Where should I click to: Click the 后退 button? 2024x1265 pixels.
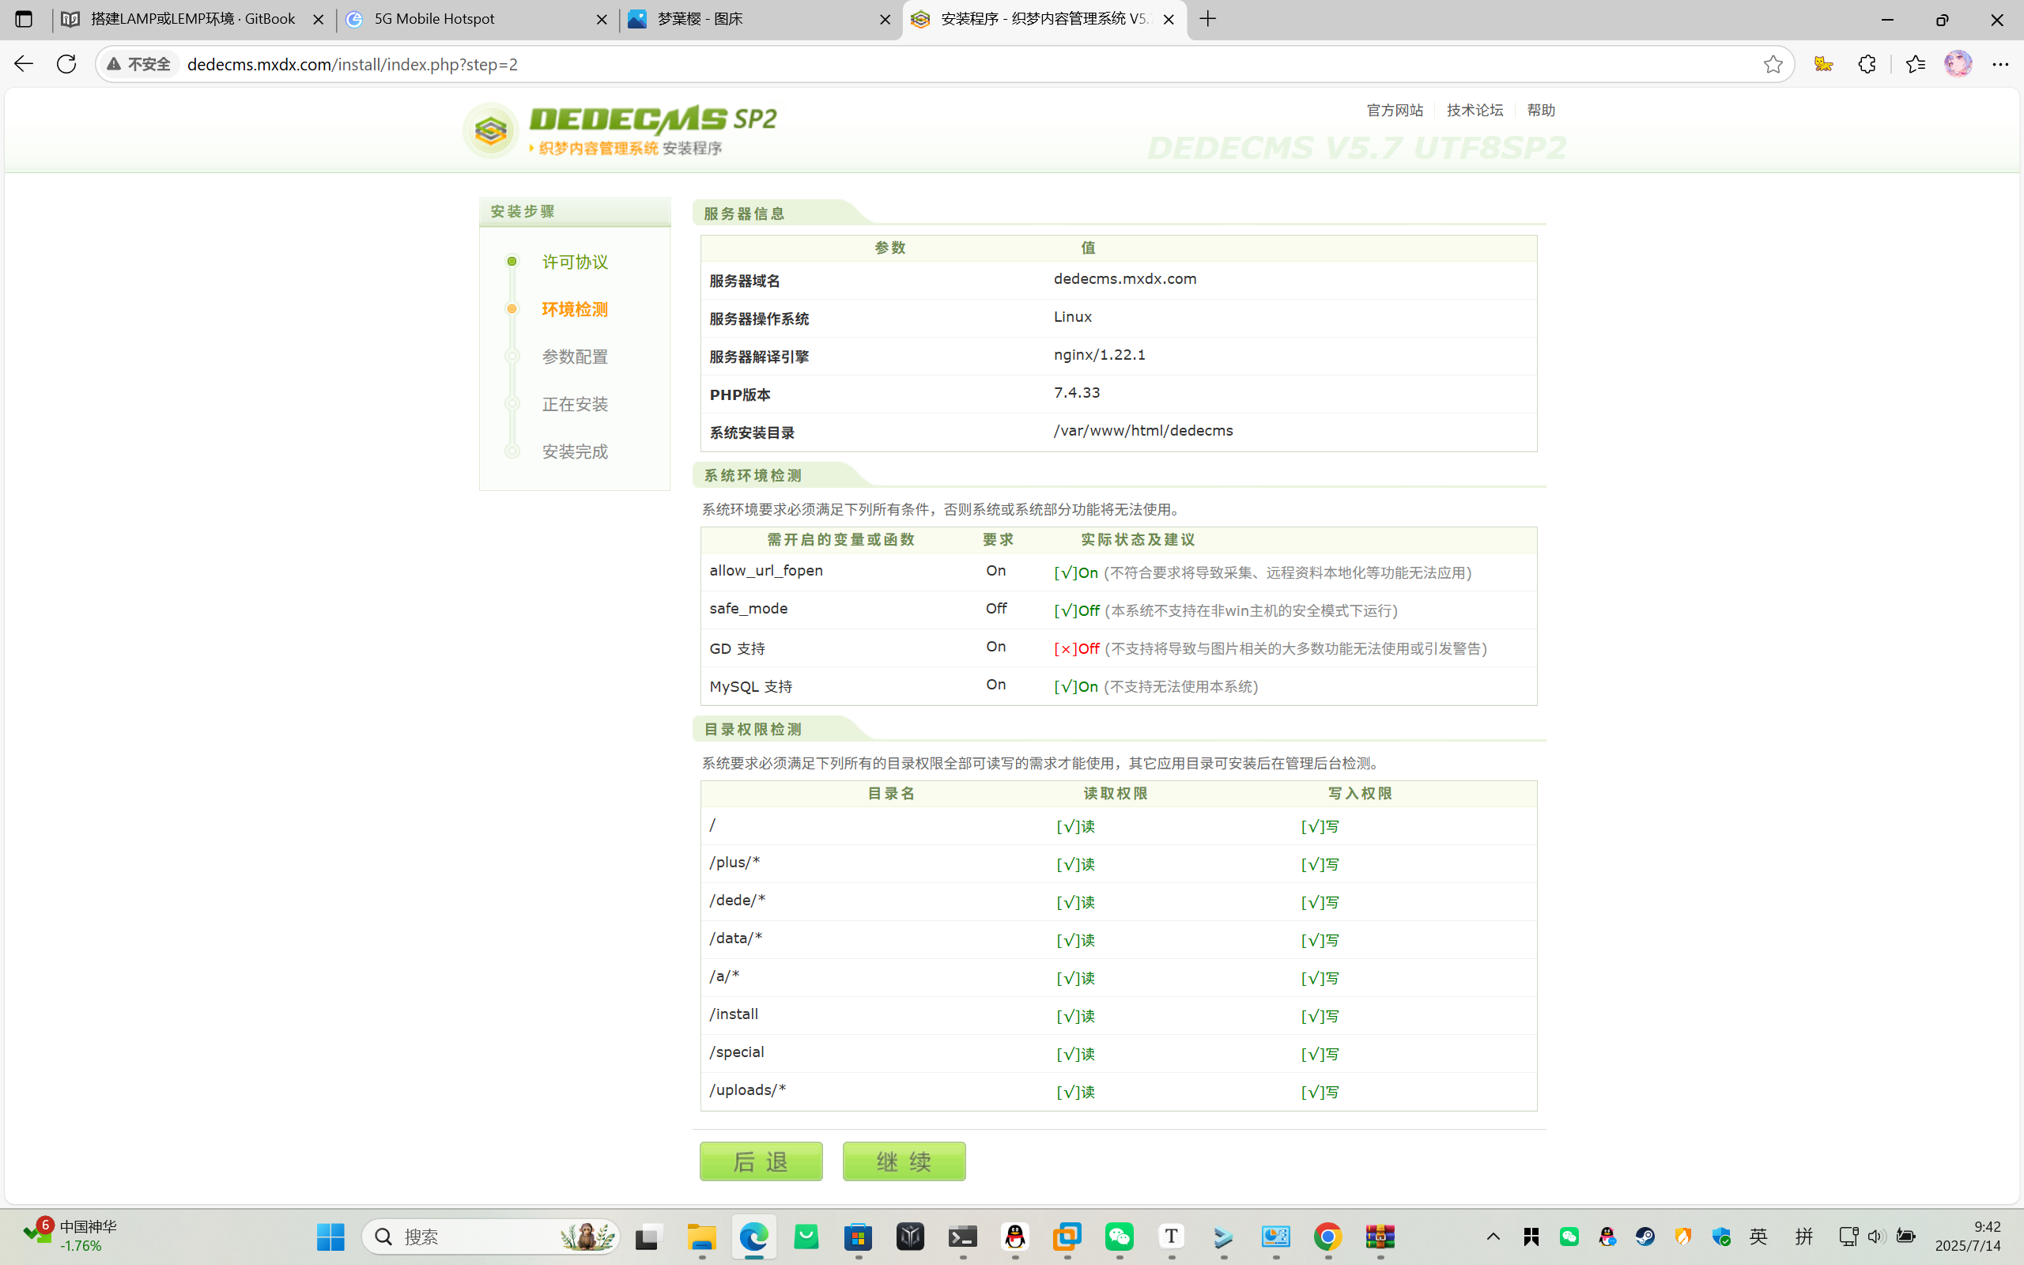tap(761, 1161)
